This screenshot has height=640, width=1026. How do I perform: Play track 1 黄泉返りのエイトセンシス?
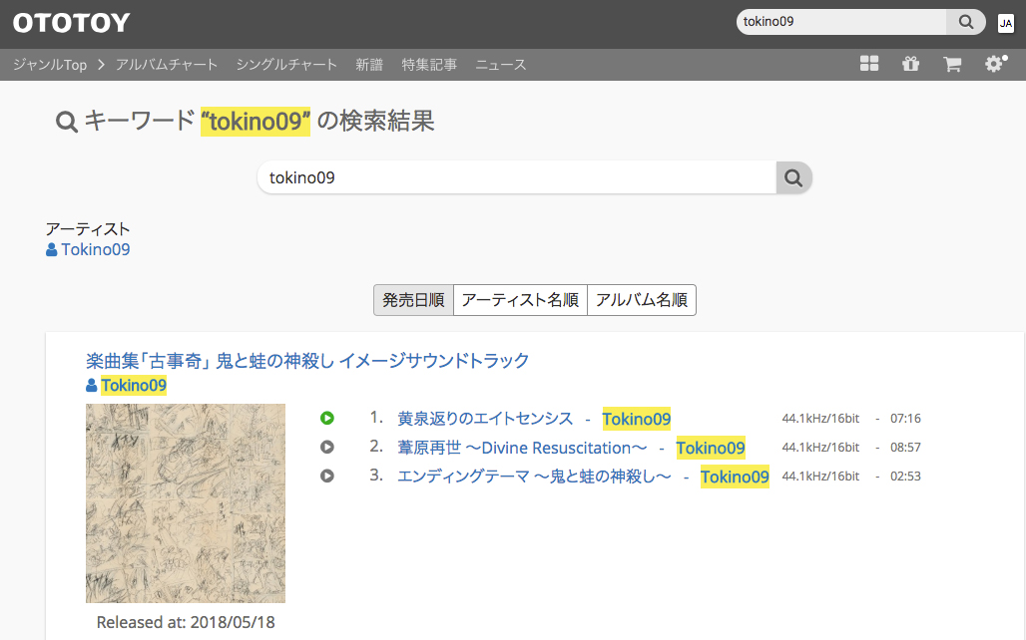[x=327, y=419]
